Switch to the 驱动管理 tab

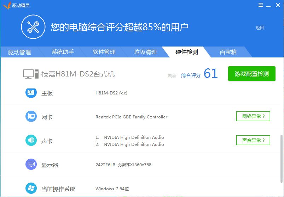click(19, 52)
